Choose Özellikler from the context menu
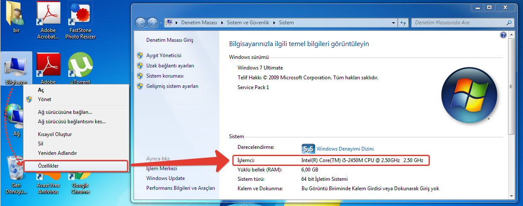Screen dimensions: 523x206 coord(48,165)
